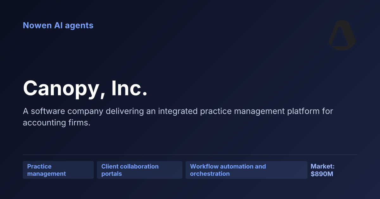Image resolution: width=380 pixels, height=199 pixels.
Task: Click the software company description text
Action: 178,117
